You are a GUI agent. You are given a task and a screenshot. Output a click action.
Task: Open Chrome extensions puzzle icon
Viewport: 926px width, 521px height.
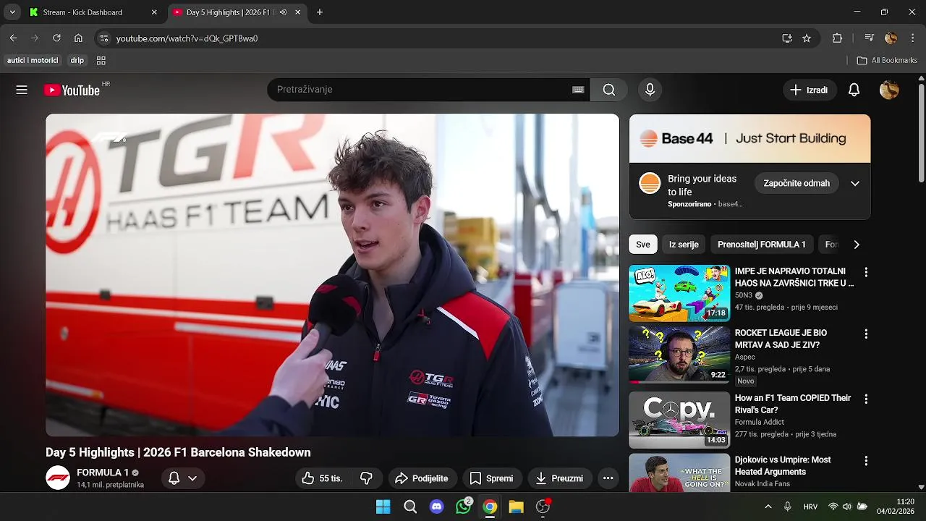pyautogui.click(x=837, y=38)
